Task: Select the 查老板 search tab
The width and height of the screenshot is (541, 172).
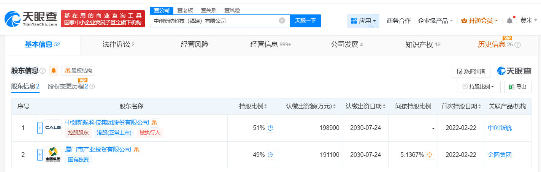Action: pyautogui.click(x=185, y=10)
